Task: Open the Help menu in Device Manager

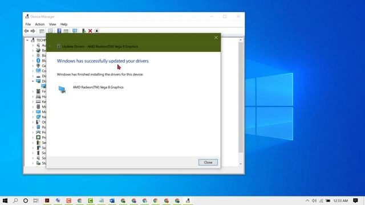Action: click(64, 24)
